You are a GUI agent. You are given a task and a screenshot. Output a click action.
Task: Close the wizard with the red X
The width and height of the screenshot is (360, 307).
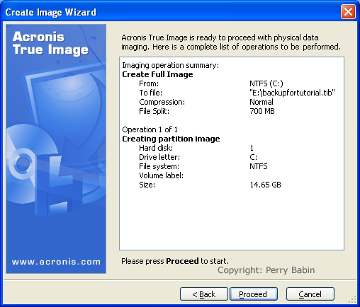(348, 11)
